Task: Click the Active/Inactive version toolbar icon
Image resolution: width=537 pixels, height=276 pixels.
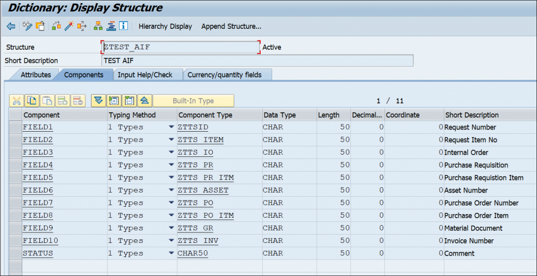Action: 40,26
